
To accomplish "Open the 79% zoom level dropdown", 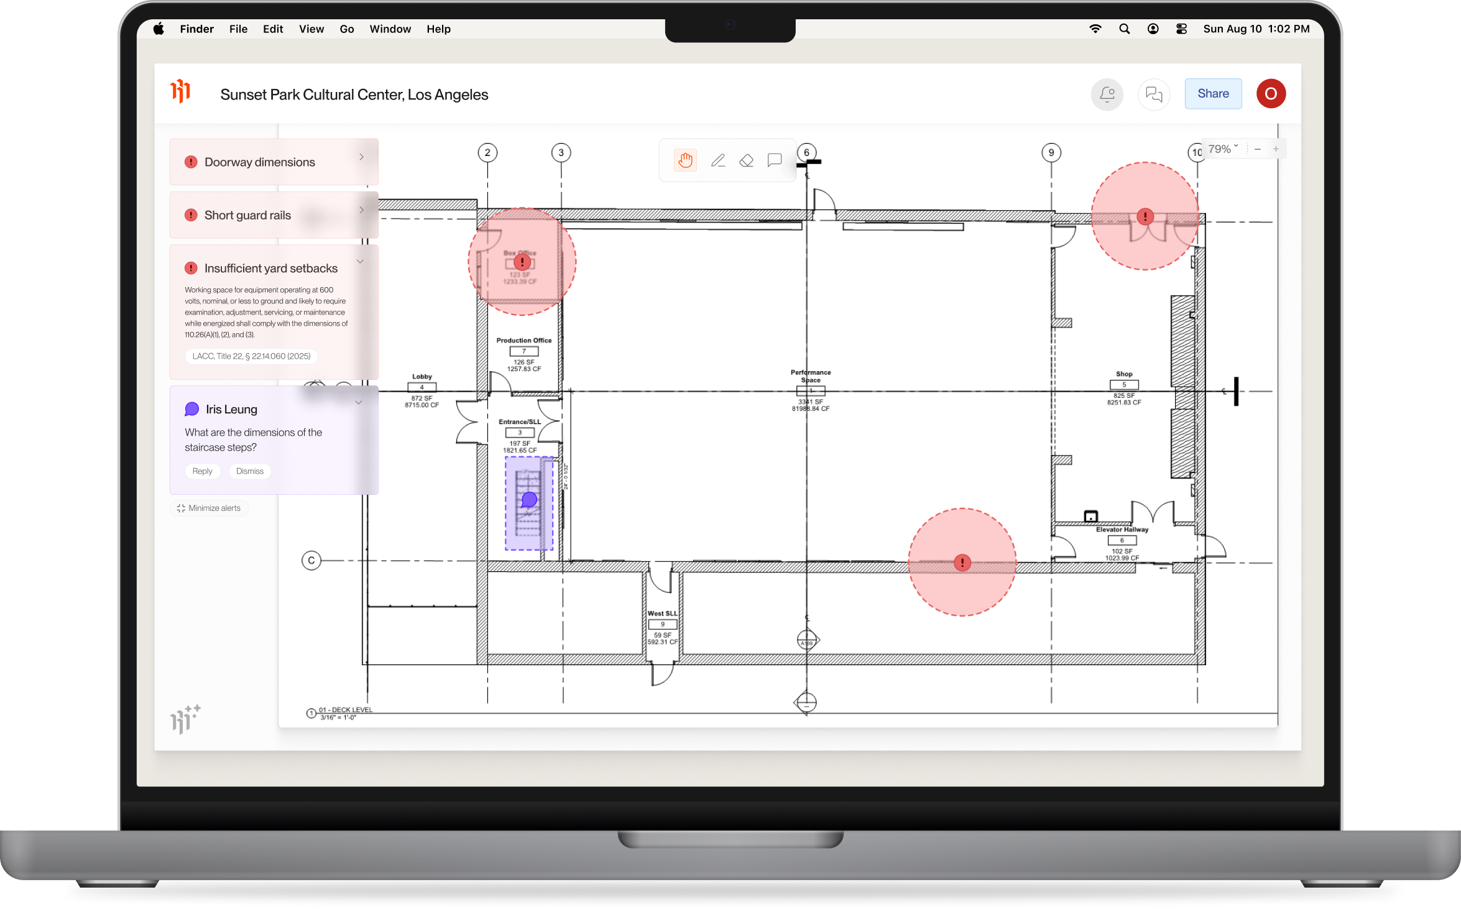I will (x=1223, y=149).
